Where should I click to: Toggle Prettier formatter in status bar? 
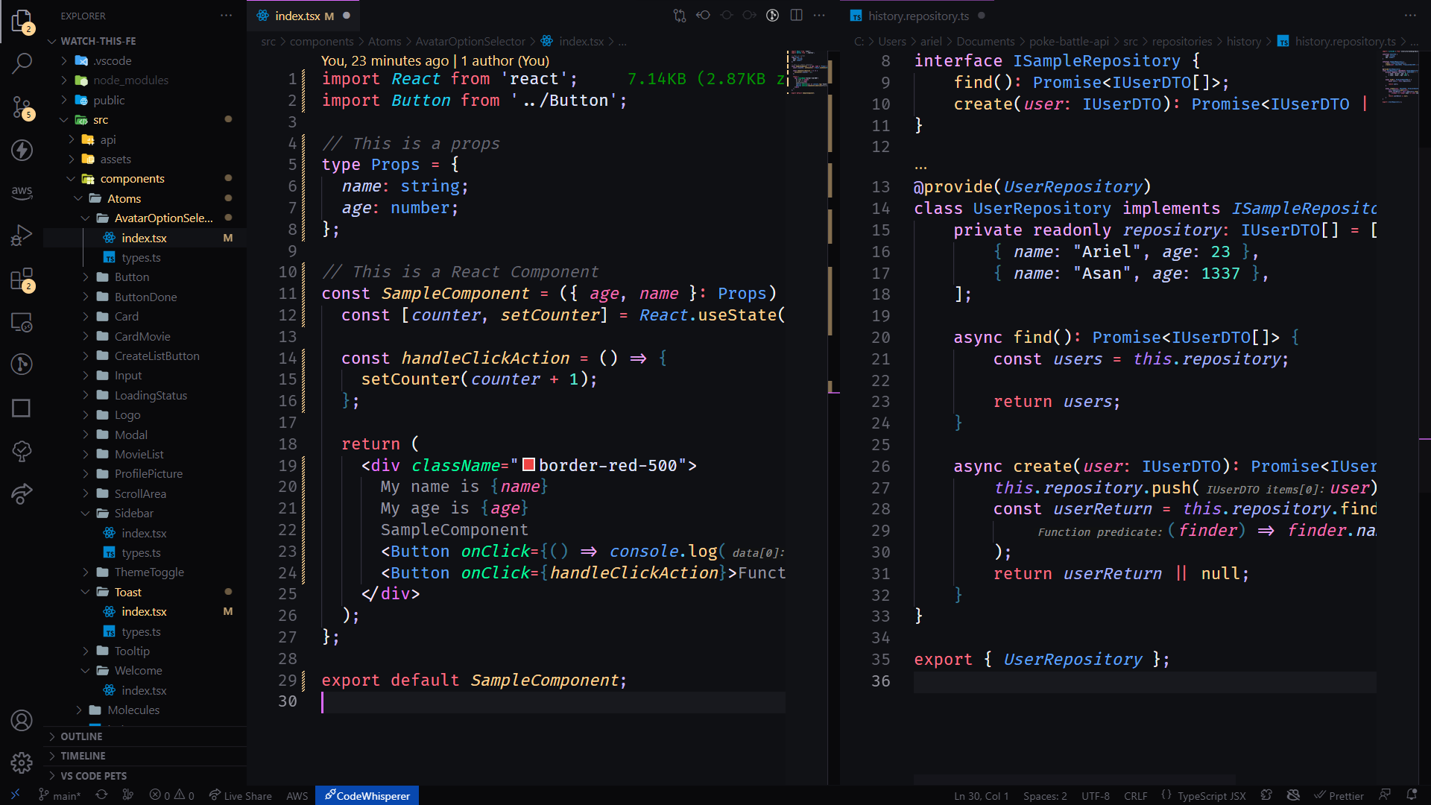coord(1339,795)
